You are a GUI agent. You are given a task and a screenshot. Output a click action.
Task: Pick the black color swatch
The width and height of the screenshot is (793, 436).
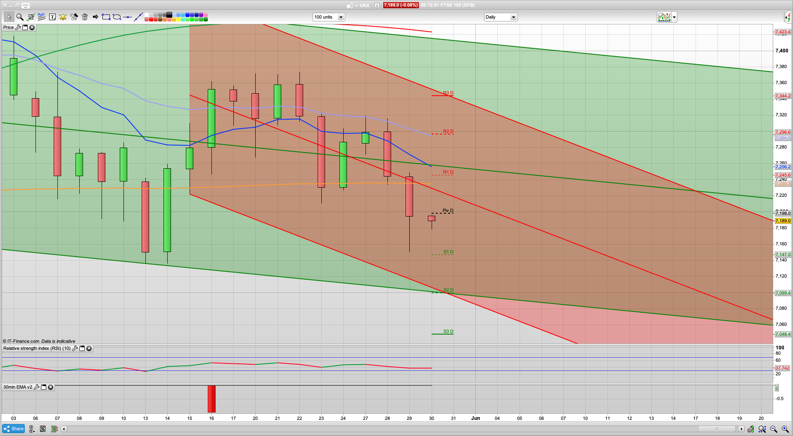coord(169,15)
